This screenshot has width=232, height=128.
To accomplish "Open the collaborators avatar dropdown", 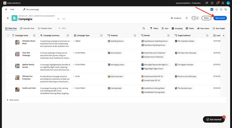I will pos(195,18).
